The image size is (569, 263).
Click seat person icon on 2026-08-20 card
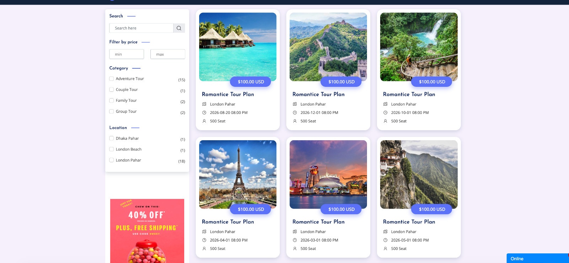[204, 121]
